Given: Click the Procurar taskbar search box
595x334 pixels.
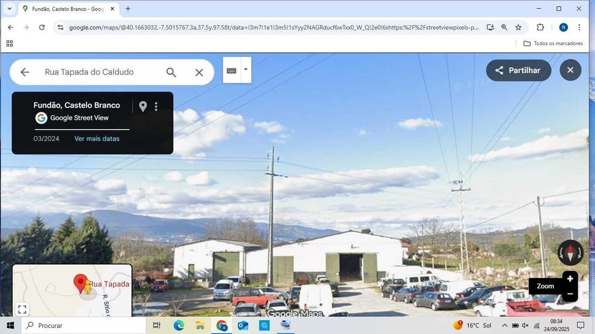Looking at the screenshot, I should click(83, 325).
